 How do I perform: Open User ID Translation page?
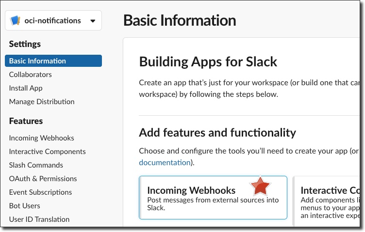click(39, 219)
